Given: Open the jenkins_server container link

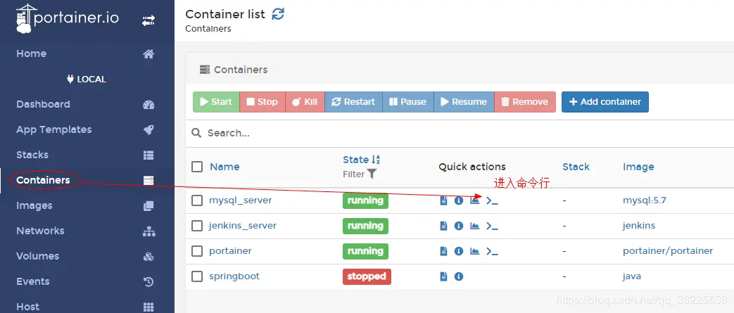Looking at the screenshot, I should click(x=243, y=226).
